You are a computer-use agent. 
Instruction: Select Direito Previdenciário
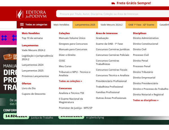[x=146, y=83]
